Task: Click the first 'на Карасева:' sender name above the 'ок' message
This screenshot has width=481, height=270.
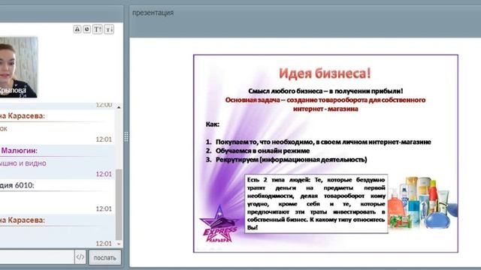Action: 22,116
